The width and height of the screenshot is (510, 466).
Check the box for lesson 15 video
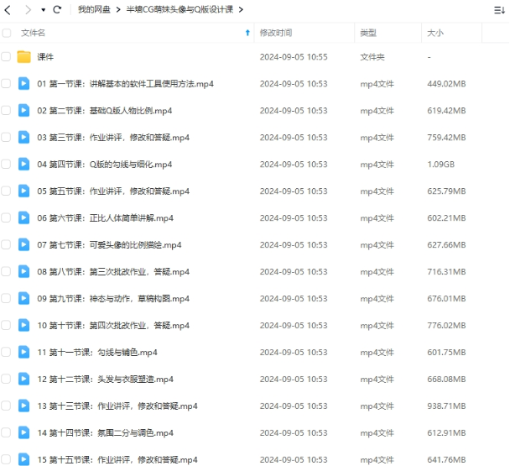tap(6, 459)
